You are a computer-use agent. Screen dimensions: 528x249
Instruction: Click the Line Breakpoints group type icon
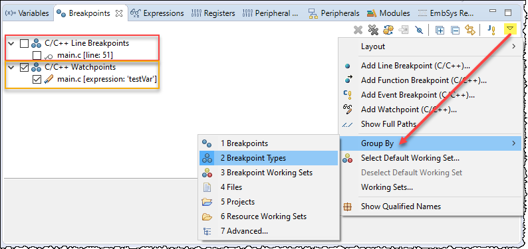(36, 43)
